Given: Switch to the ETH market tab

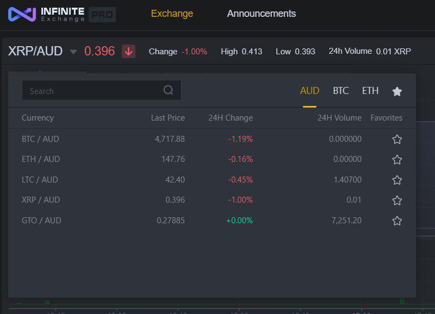Looking at the screenshot, I should pyautogui.click(x=370, y=91).
